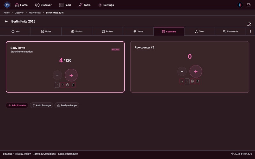Viewport: 255px width, 159px height.
Task: Open Body Rows counter settings gear icon
Action: 68,85
